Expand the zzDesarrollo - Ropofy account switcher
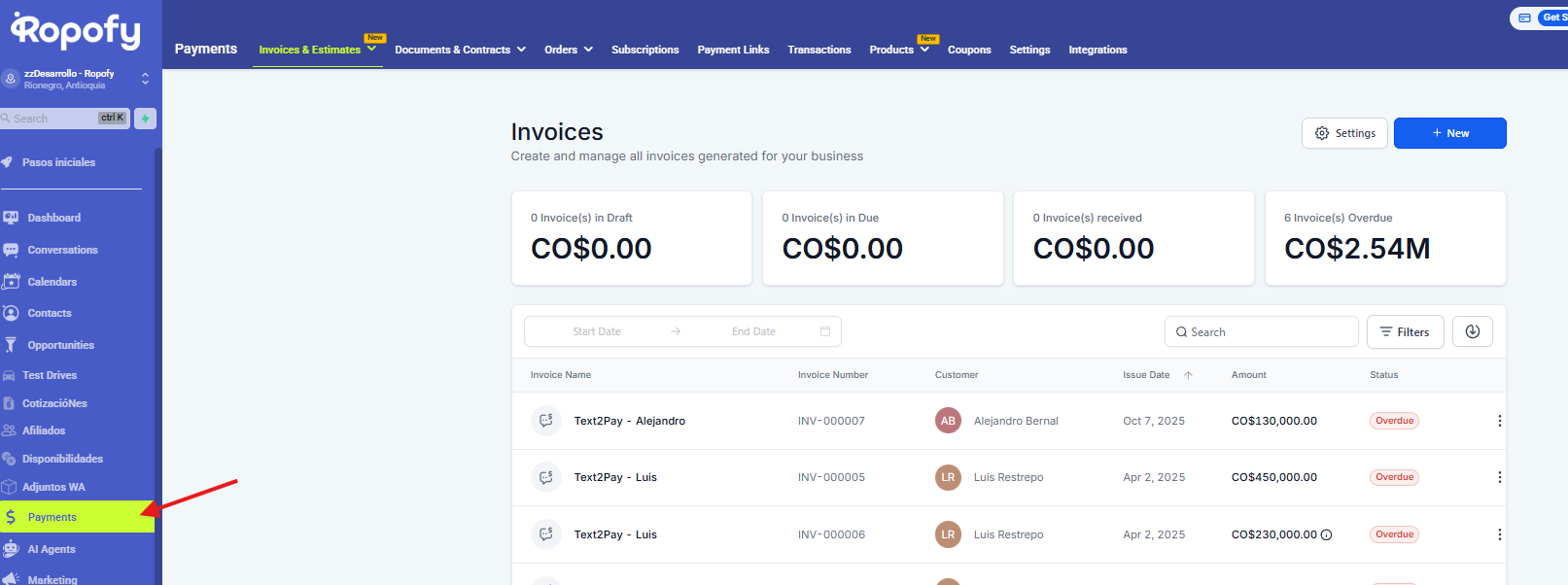This screenshot has height=585, width=1568. pyautogui.click(x=145, y=79)
